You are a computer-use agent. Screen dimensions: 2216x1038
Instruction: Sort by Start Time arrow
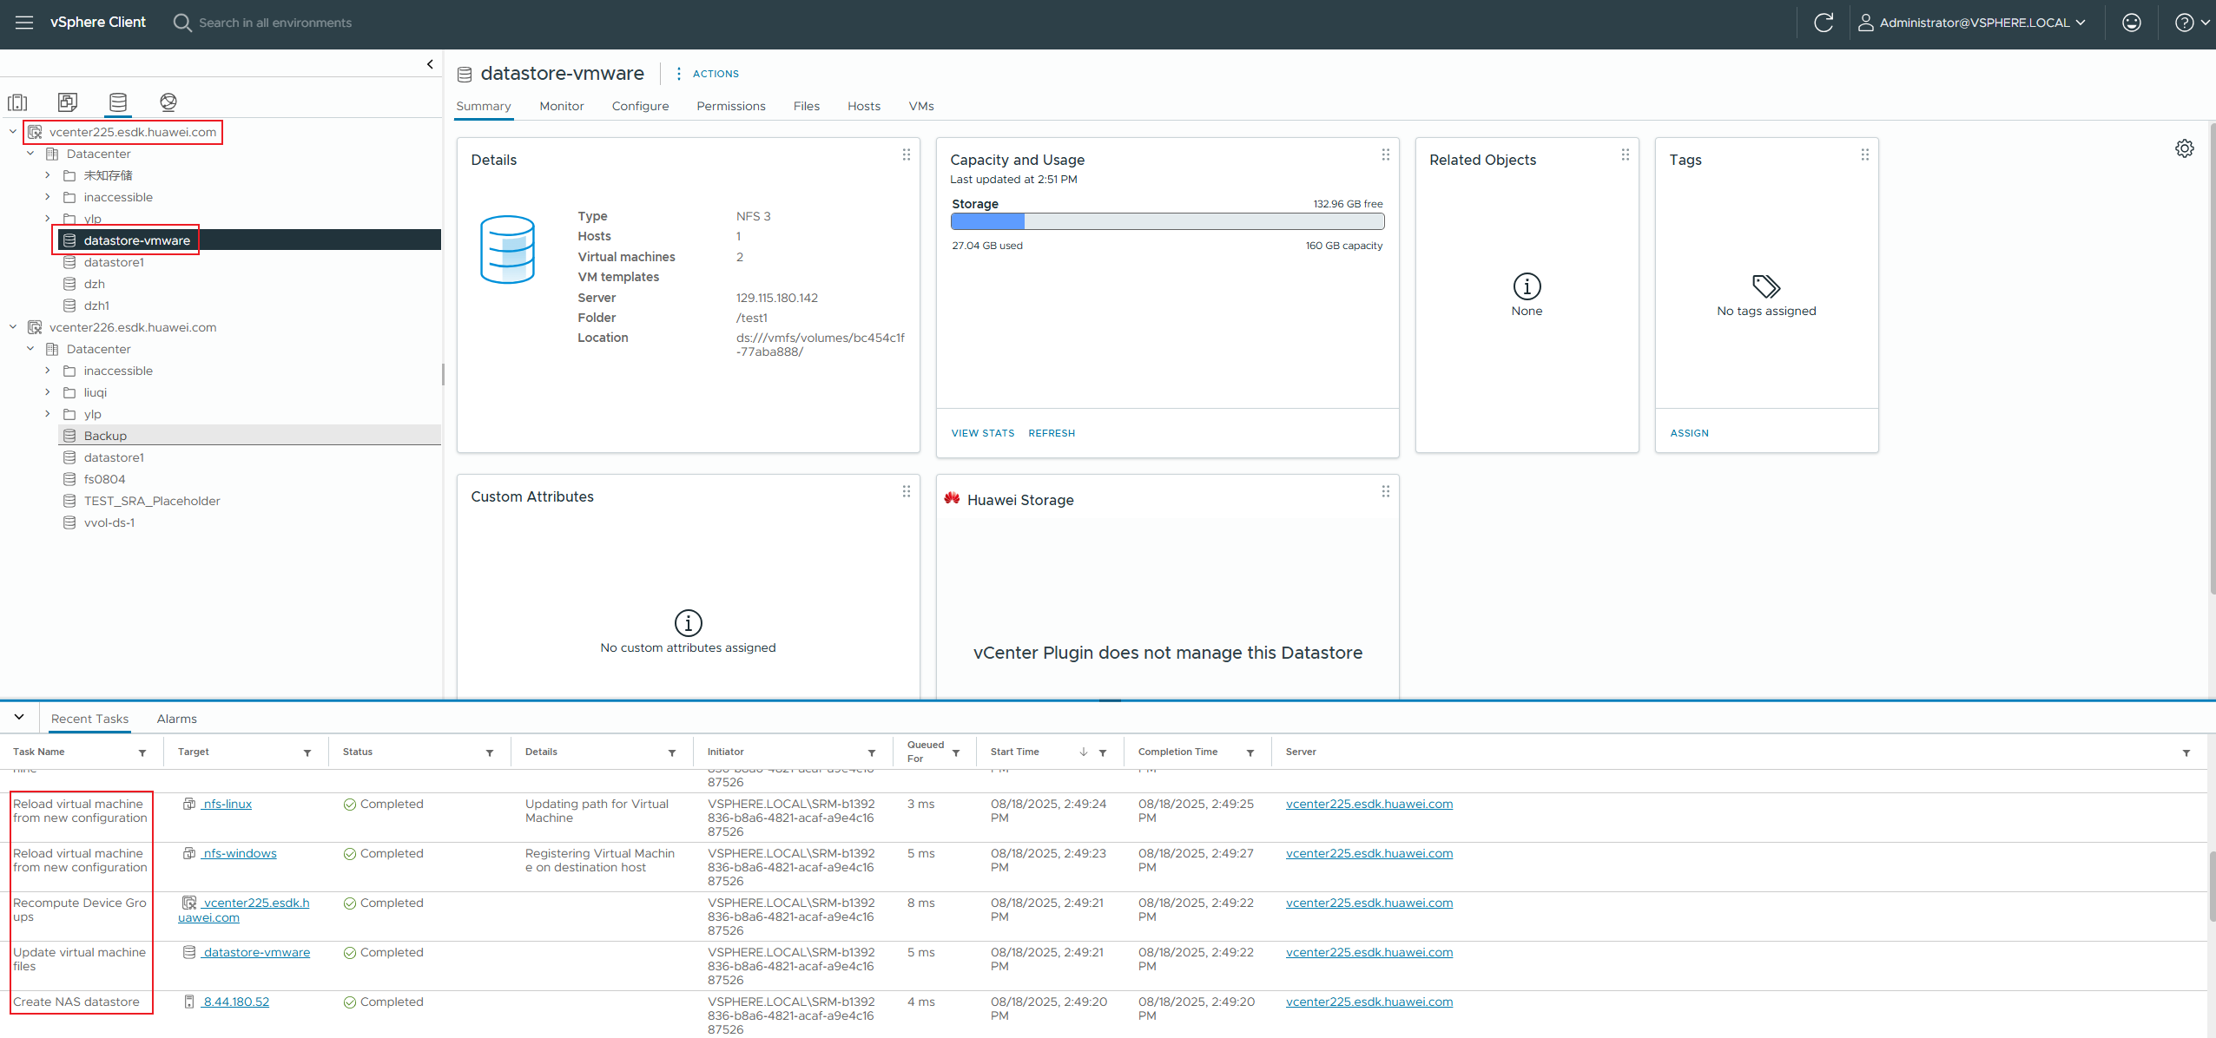tap(1084, 752)
